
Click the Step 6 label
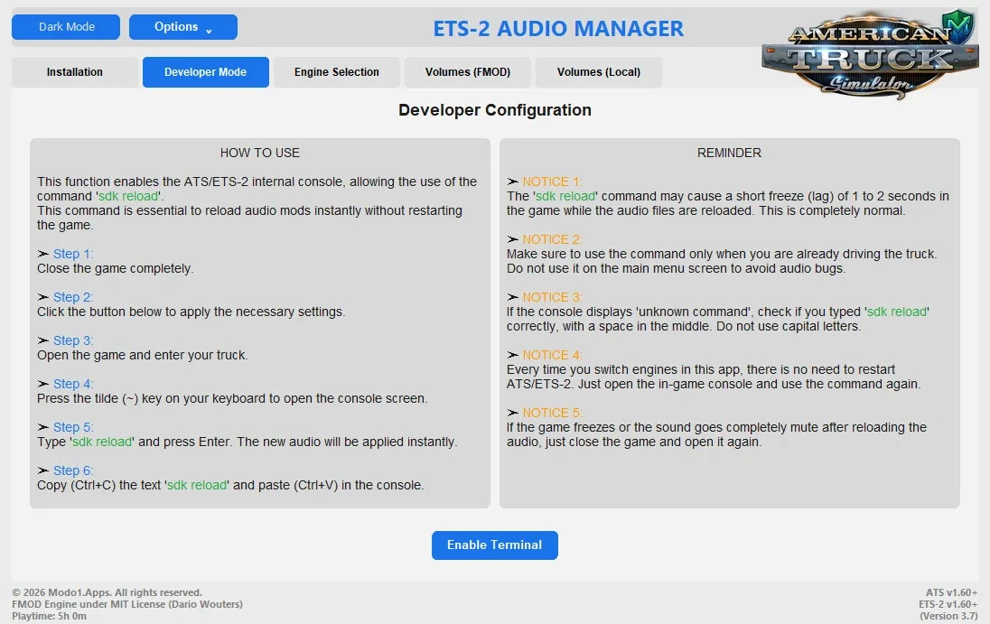click(x=72, y=470)
